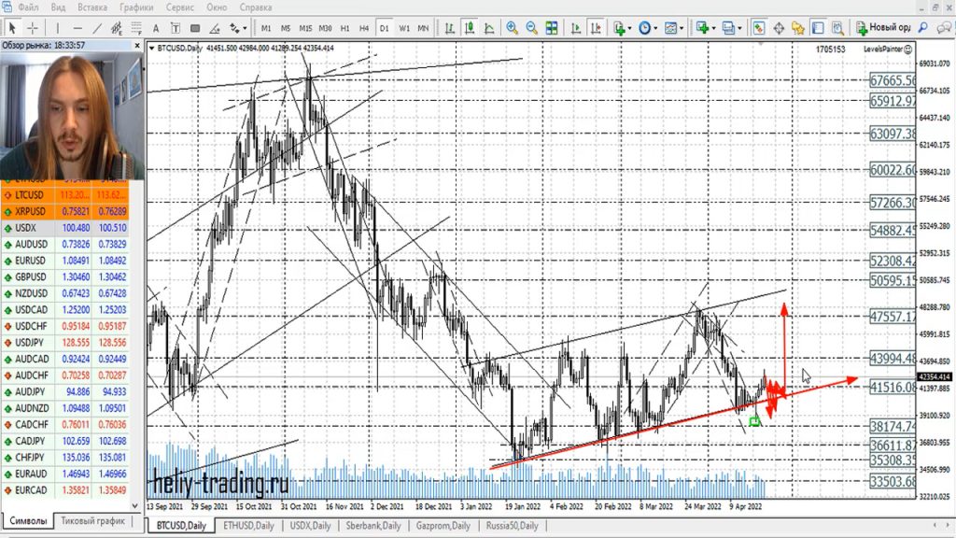956x538 pixels.
Task: Switch to the ETHUSD,Daily chart tab
Action: click(246, 526)
